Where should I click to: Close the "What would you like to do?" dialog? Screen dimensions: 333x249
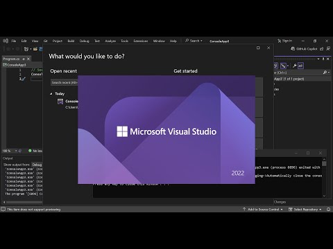point(268,48)
